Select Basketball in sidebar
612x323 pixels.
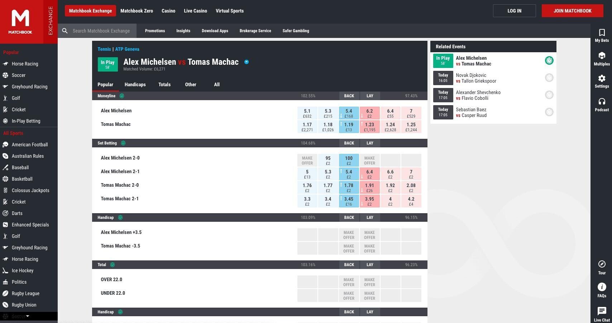coord(22,179)
